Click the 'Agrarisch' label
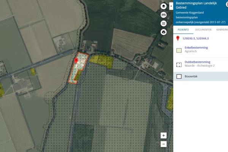Viewport: 228px width, 152px height. tap(191, 51)
